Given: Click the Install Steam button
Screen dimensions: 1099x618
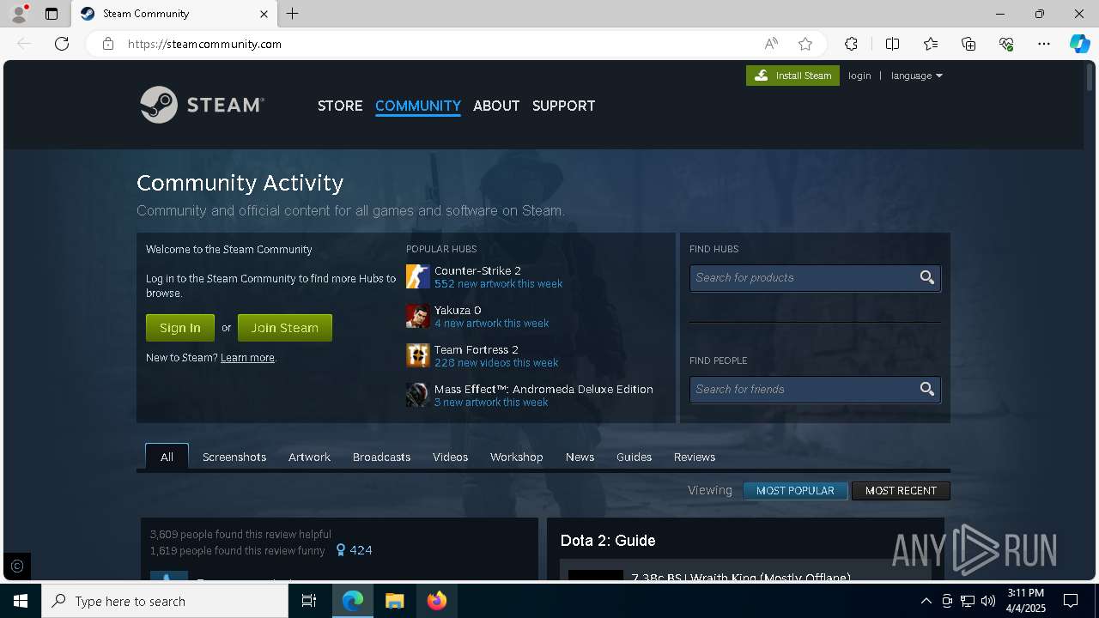Looking at the screenshot, I should (792, 76).
